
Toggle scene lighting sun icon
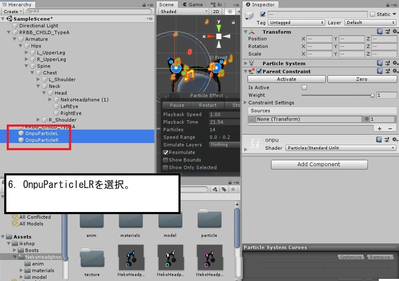tap(230, 11)
